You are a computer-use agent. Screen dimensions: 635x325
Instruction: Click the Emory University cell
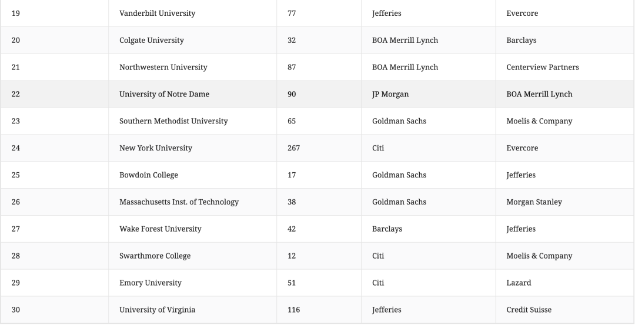(150, 283)
